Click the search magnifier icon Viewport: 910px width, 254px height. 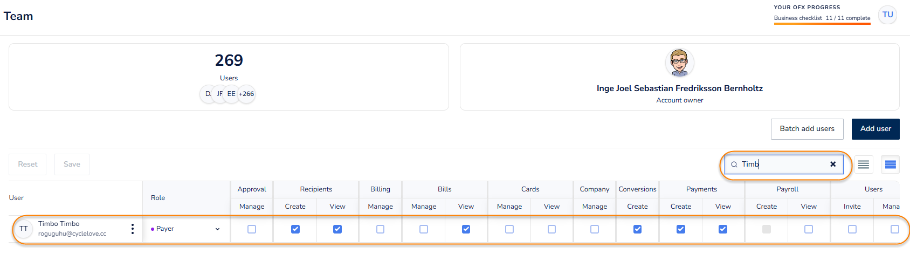click(734, 164)
